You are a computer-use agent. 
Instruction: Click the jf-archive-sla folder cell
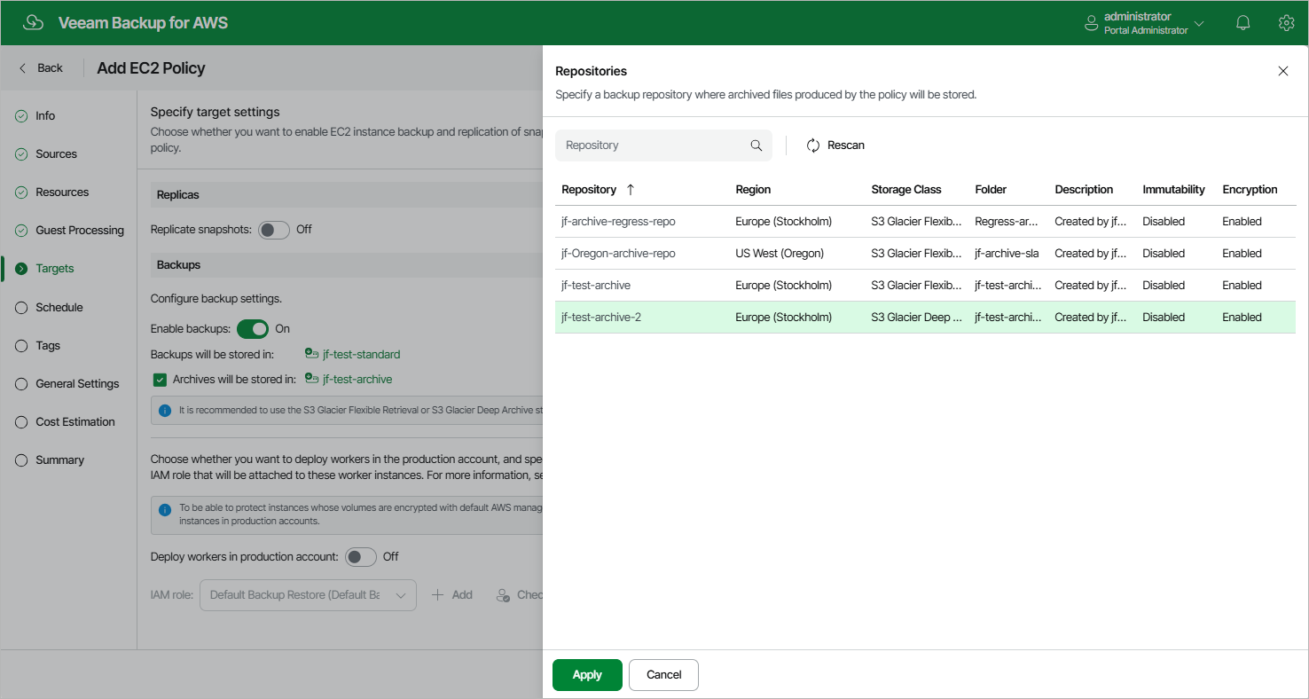tap(1007, 254)
